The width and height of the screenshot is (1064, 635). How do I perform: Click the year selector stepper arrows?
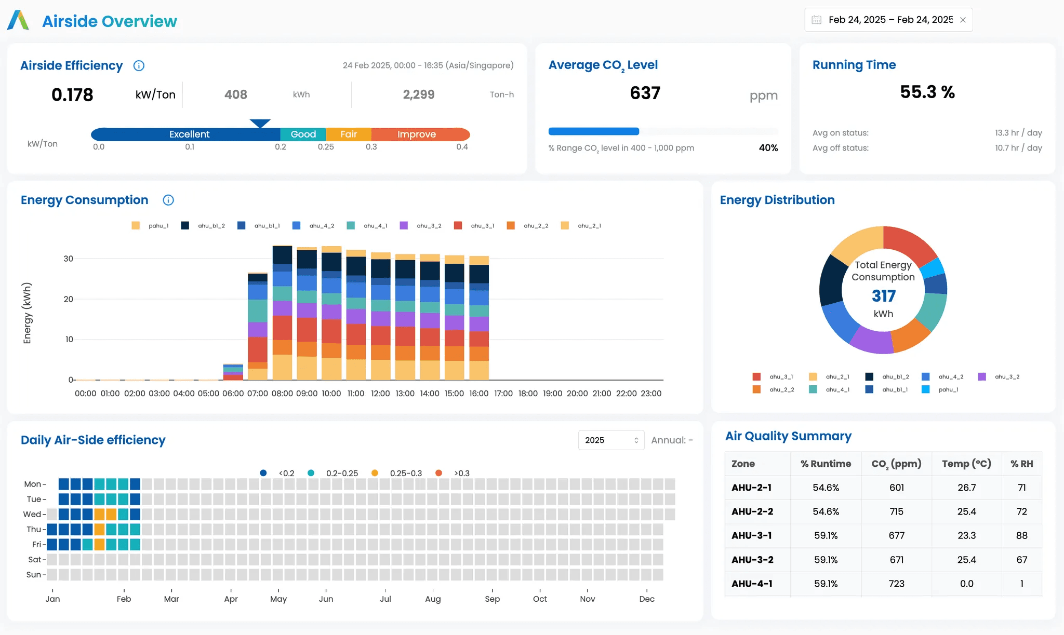click(x=636, y=440)
